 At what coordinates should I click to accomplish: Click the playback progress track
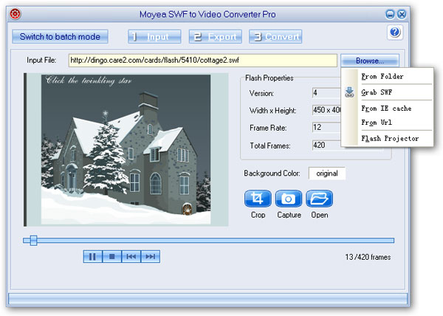pyautogui.click(x=208, y=241)
